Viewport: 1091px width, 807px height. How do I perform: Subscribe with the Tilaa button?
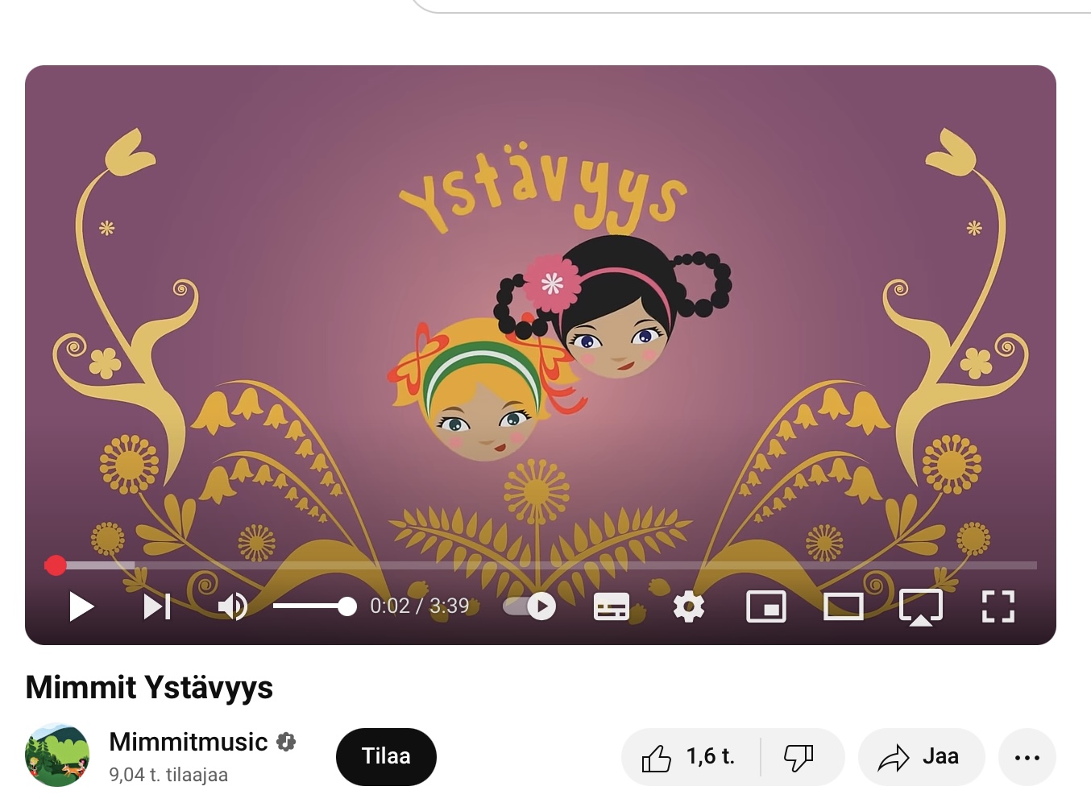pyautogui.click(x=386, y=757)
